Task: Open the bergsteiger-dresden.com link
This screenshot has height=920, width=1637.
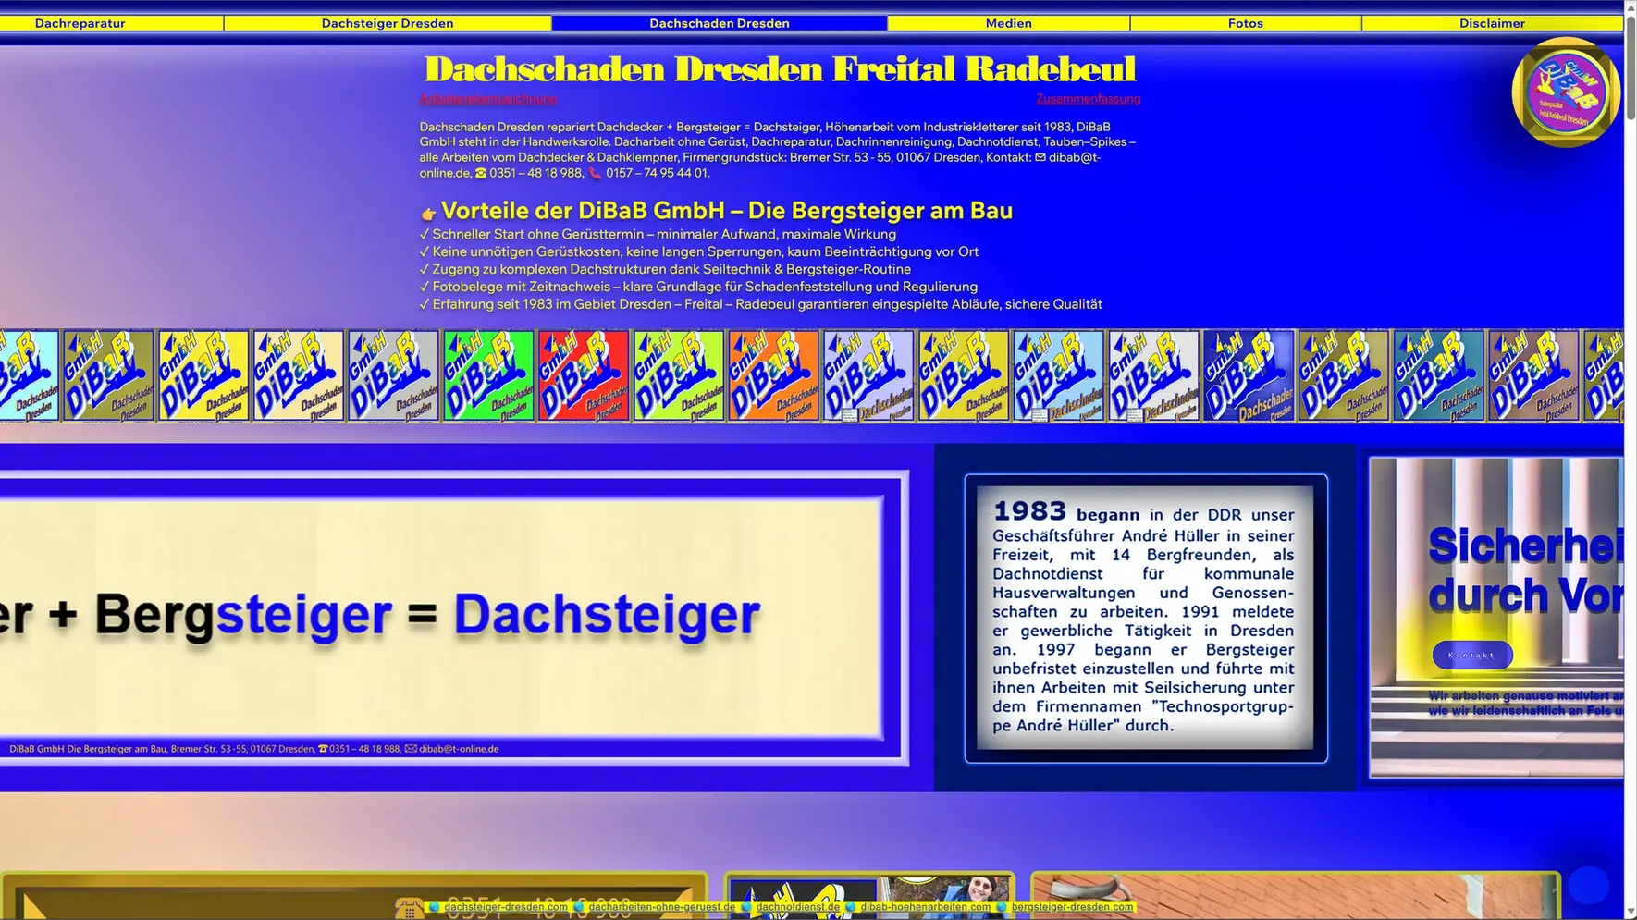Action: click(x=1072, y=907)
